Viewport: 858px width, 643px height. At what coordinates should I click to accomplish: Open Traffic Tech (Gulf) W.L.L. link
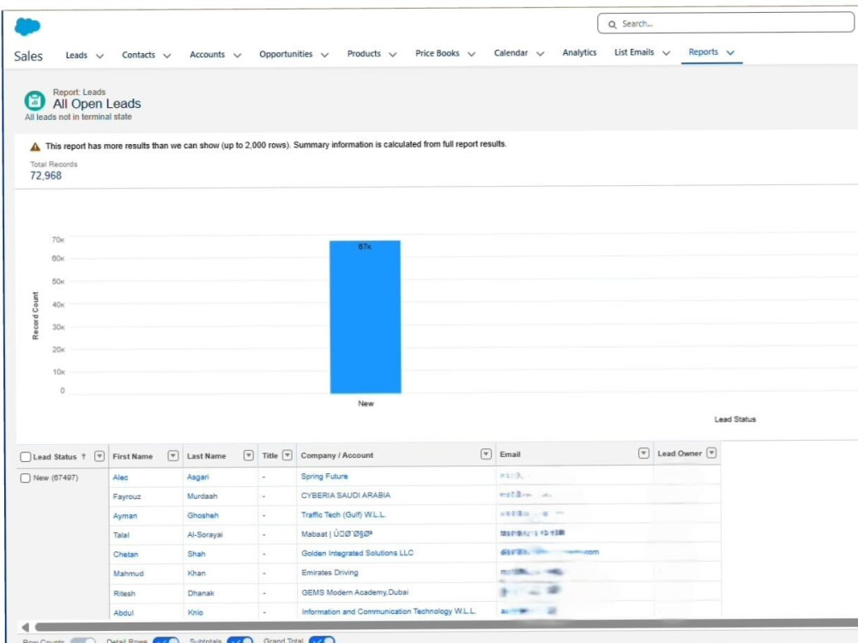(343, 515)
